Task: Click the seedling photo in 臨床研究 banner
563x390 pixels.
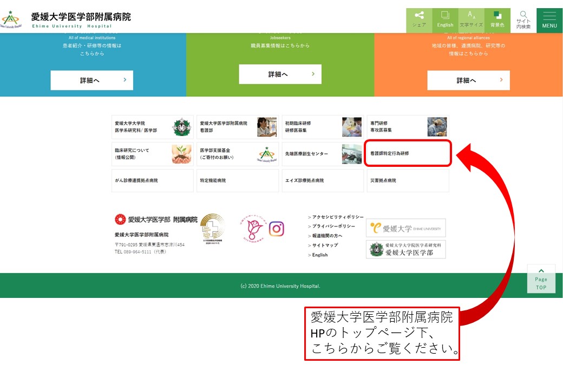Action: click(181, 154)
